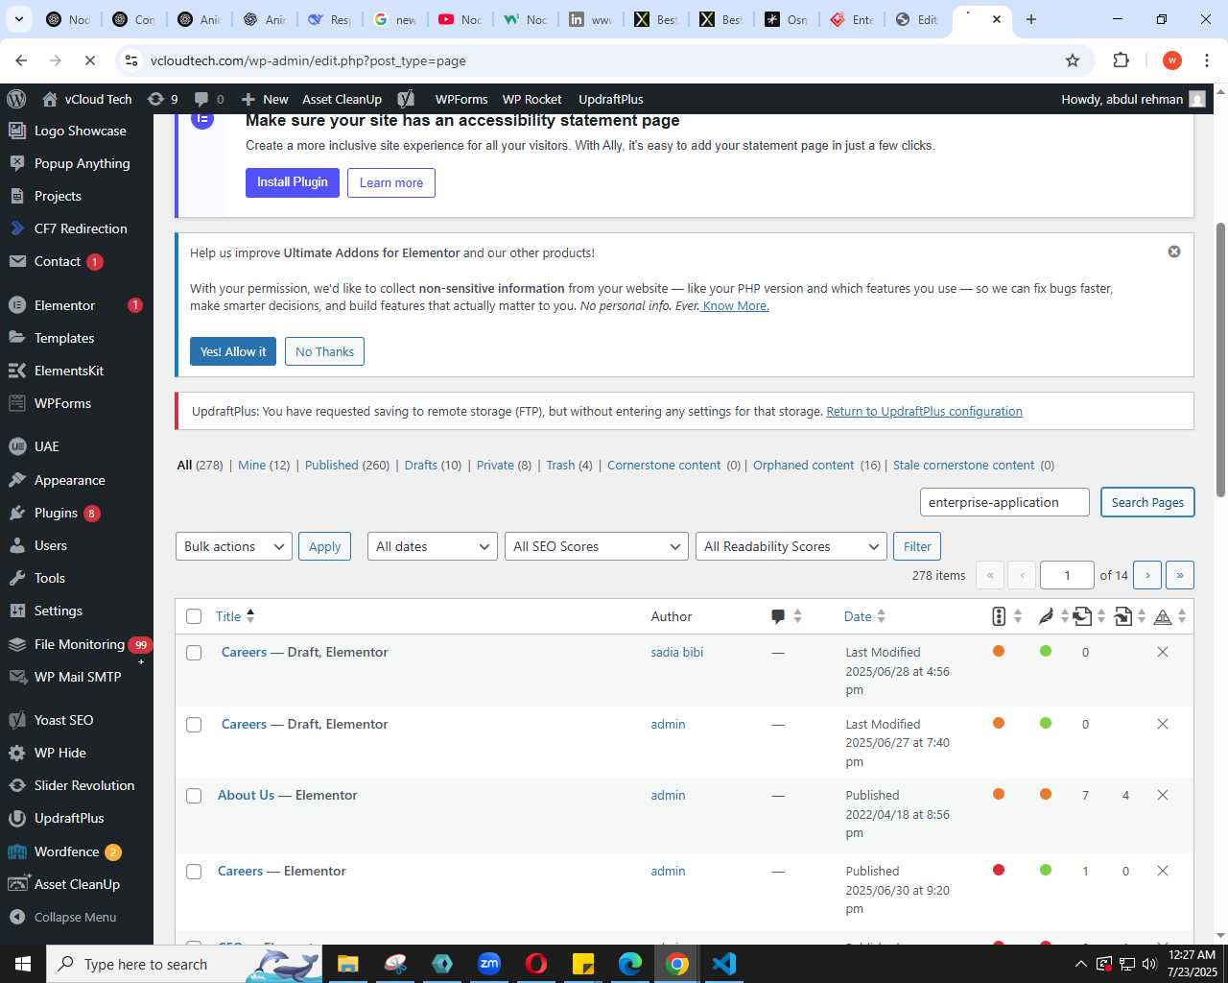The width and height of the screenshot is (1228, 983).
Task: Open Microsoft Edge from the taskbar
Action: (630, 964)
